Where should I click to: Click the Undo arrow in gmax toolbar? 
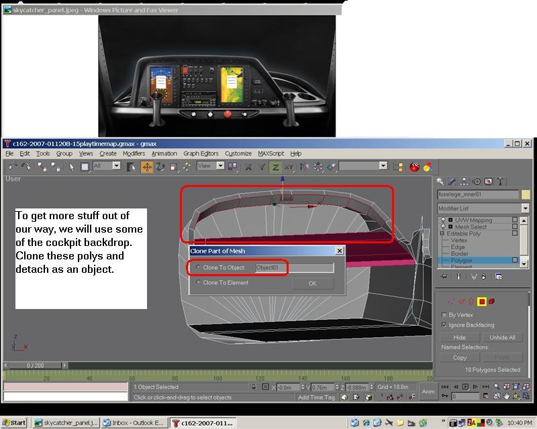[x=13, y=167]
